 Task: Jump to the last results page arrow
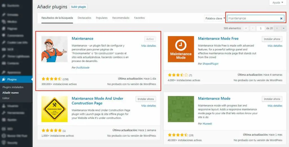283,28
